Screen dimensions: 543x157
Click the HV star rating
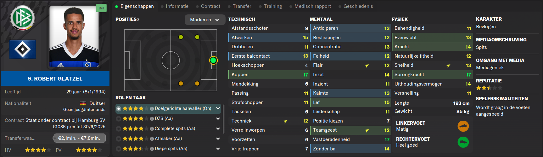point(38,150)
